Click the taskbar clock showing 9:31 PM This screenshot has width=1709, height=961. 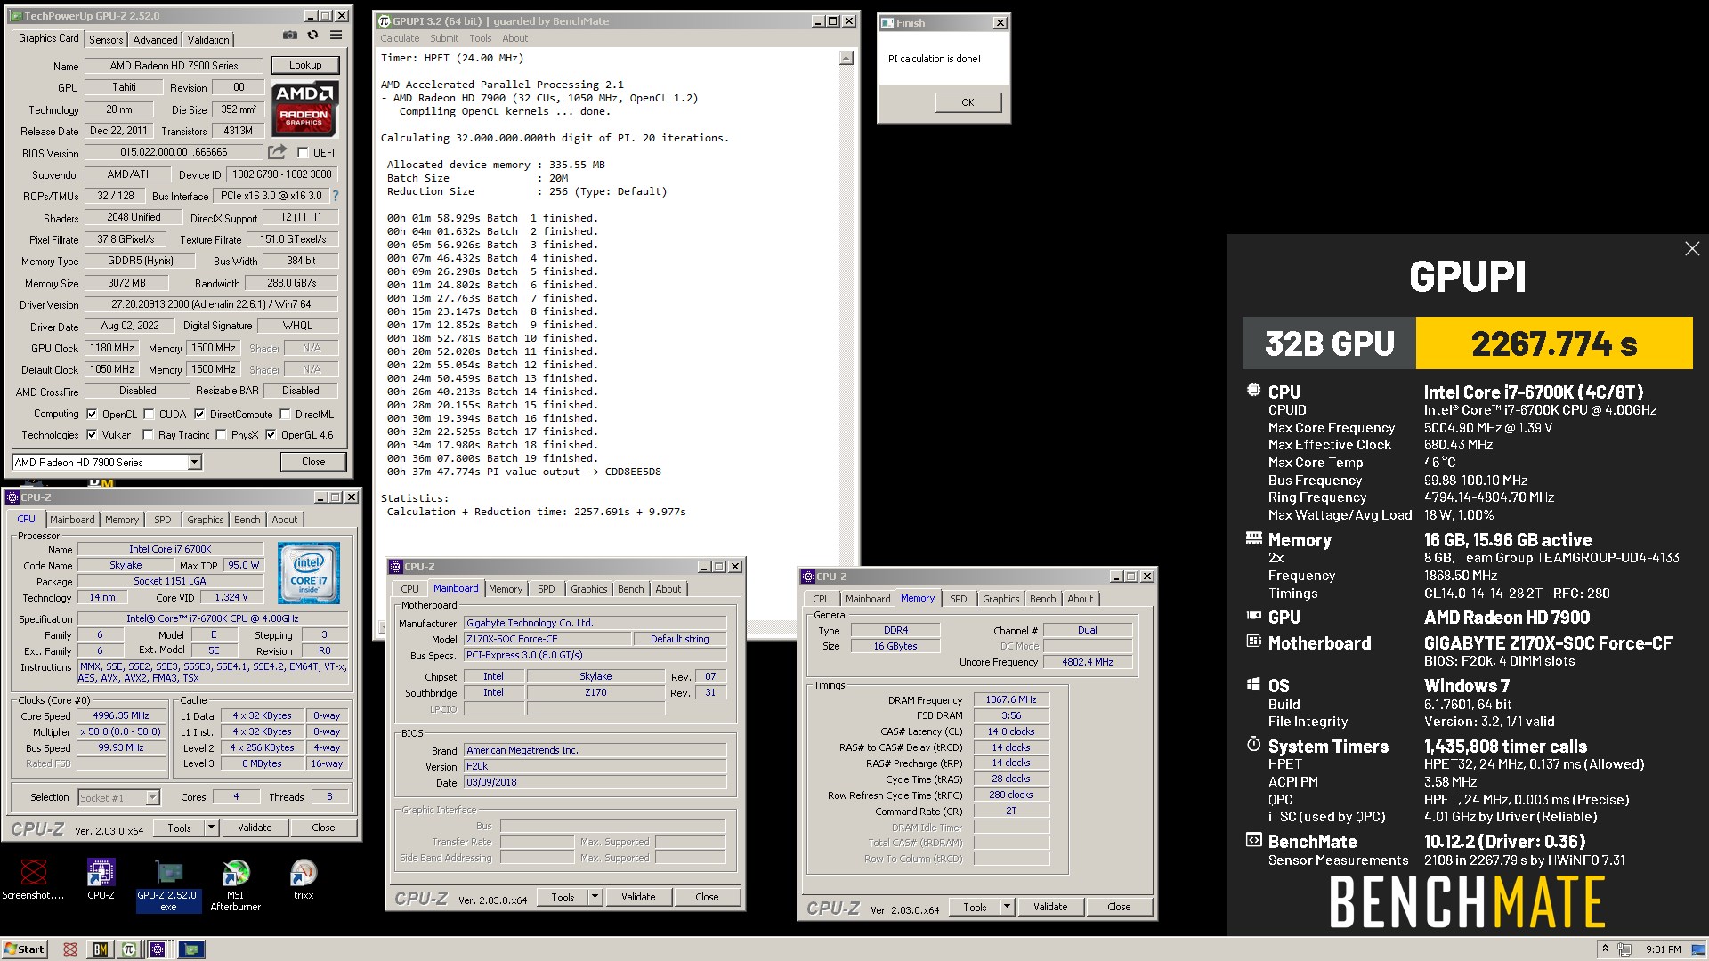point(1664,949)
